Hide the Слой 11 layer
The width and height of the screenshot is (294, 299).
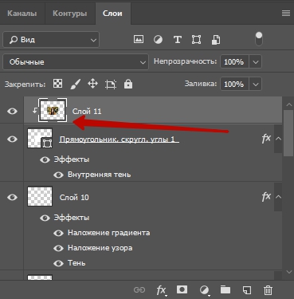click(x=12, y=111)
